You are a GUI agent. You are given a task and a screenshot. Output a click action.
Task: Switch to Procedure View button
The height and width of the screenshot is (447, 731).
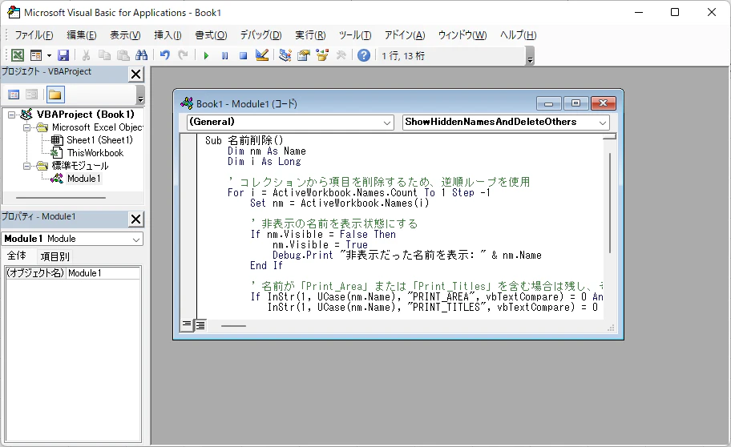[x=187, y=325]
